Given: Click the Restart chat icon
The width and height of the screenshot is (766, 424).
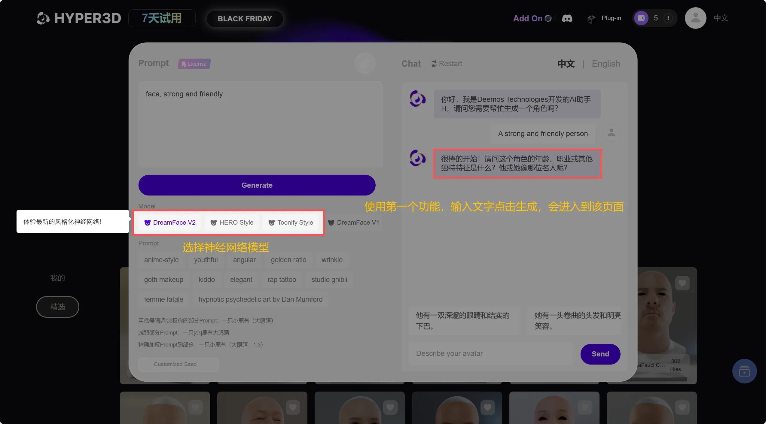Looking at the screenshot, I should pos(434,64).
